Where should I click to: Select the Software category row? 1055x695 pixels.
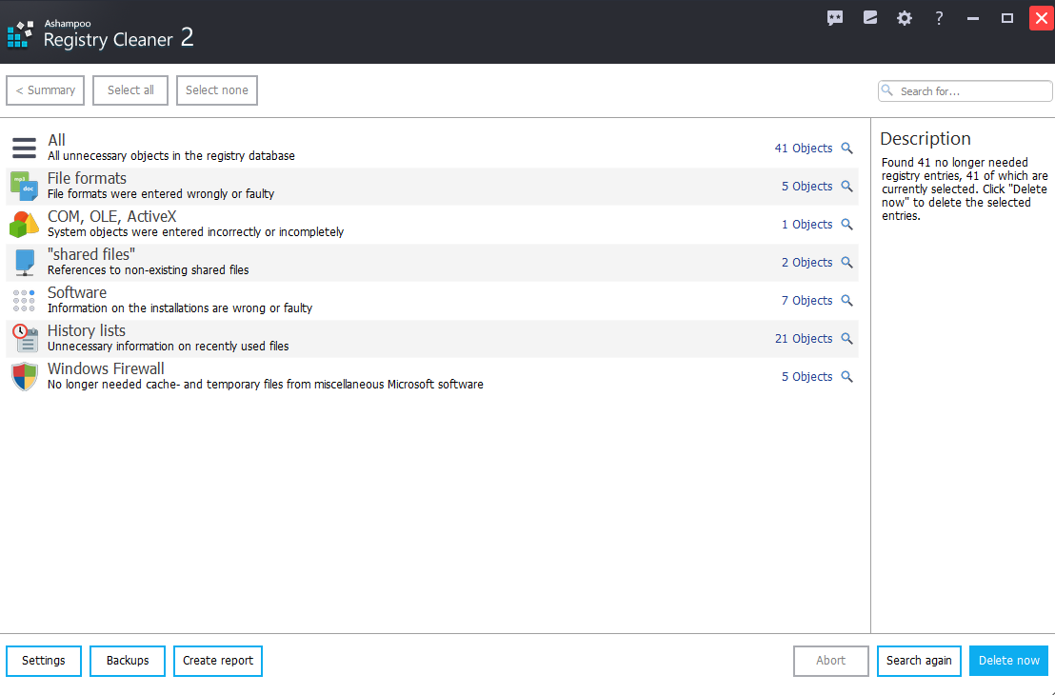(x=381, y=301)
